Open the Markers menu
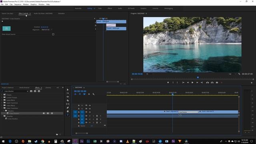 (x=26, y=4)
